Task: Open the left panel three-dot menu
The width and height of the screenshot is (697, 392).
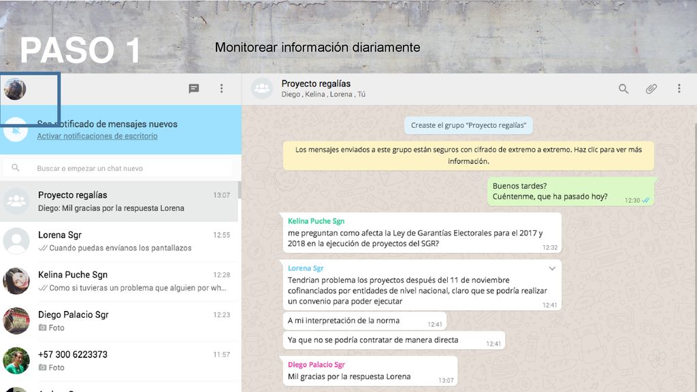Action: pos(221,88)
